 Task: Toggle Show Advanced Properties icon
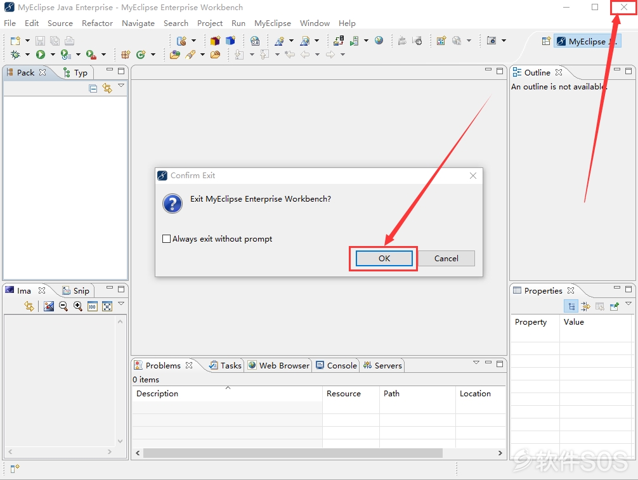(585, 306)
